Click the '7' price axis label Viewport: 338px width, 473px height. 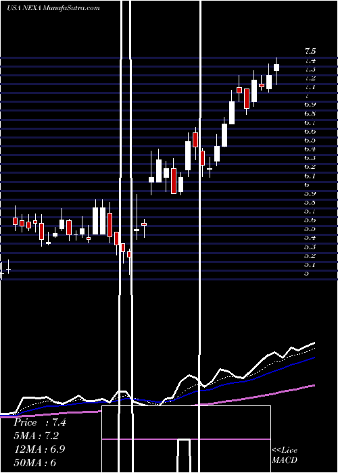tap(307, 96)
